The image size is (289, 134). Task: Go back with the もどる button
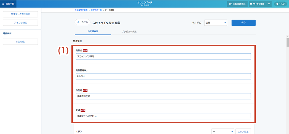(83, 22)
